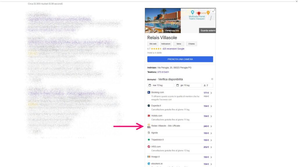Click the Chiama button

191,44
